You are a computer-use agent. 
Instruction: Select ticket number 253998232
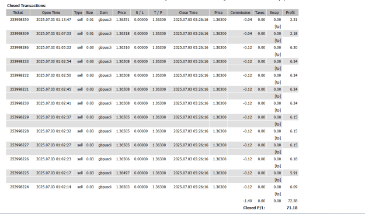tap(19, 76)
